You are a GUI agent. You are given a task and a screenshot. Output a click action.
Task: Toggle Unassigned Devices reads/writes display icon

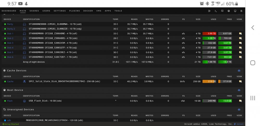239,110
